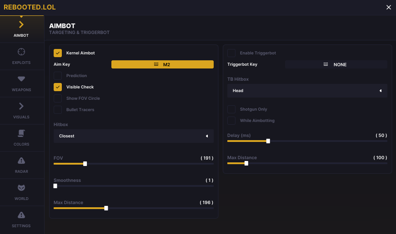Expand the Hitbox dropdown showing Closest
This screenshot has width=396, height=234.
pyautogui.click(x=134, y=136)
